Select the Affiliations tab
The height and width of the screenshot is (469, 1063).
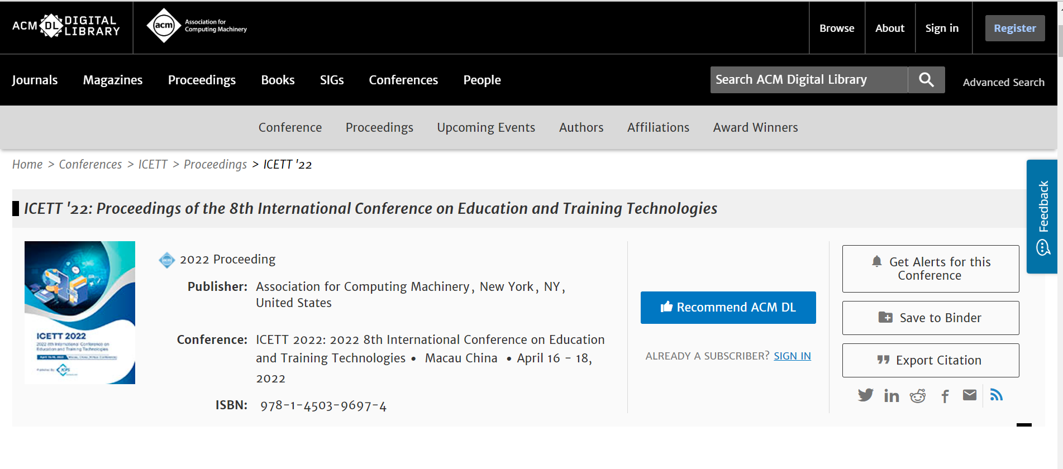pos(658,127)
